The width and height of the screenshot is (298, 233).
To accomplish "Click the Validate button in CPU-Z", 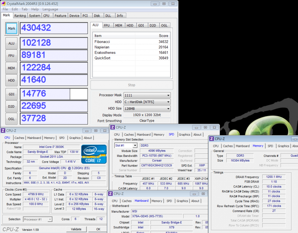I will pos(77,229).
